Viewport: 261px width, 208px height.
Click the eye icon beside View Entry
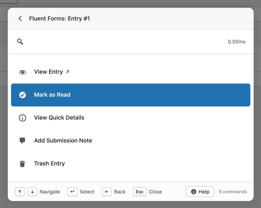pyautogui.click(x=22, y=72)
